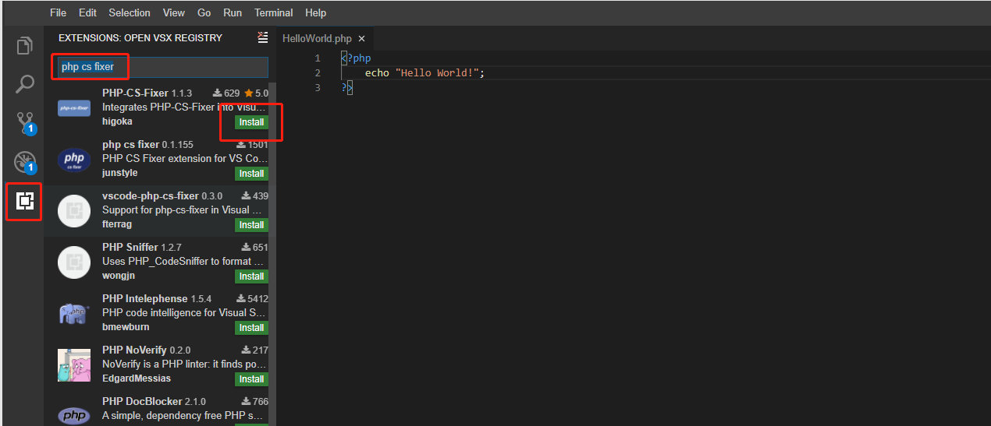Open the Go menu
The image size is (991, 426).
click(204, 12)
